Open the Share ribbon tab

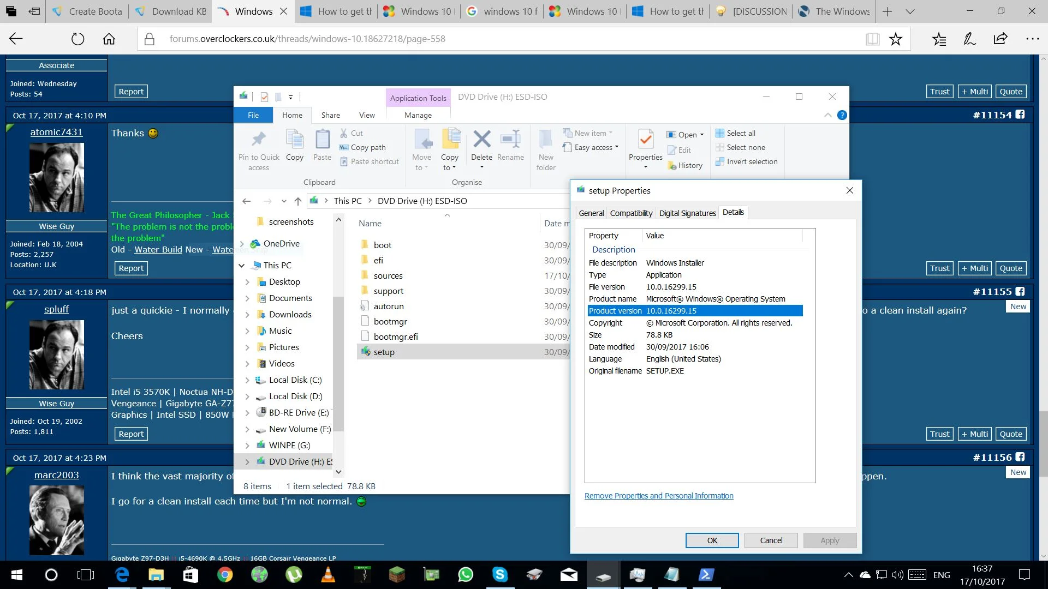[330, 115]
